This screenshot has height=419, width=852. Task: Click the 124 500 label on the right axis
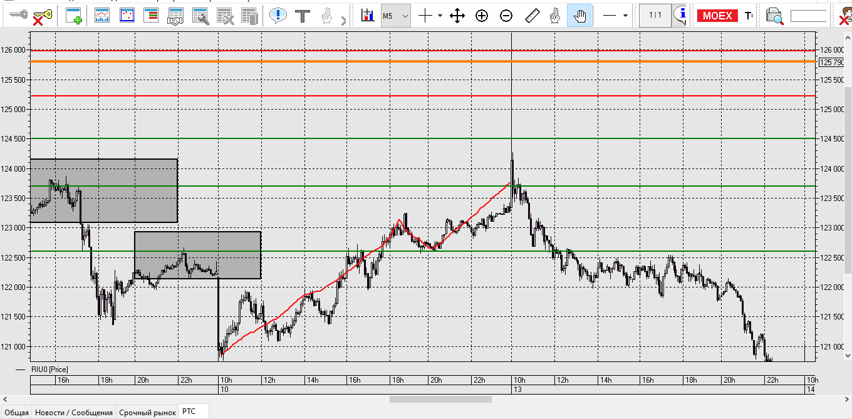point(831,138)
